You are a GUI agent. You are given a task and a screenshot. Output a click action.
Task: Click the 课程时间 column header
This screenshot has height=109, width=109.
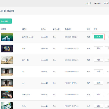68,29
